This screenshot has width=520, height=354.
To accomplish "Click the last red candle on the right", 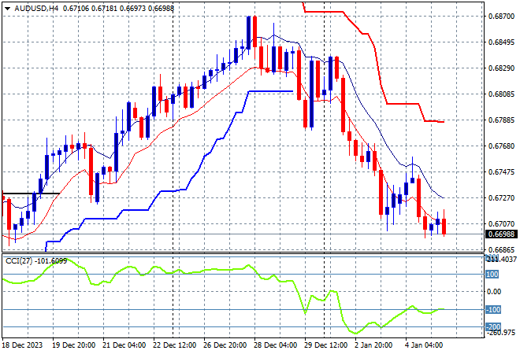I will pyautogui.click(x=444, y=226).
